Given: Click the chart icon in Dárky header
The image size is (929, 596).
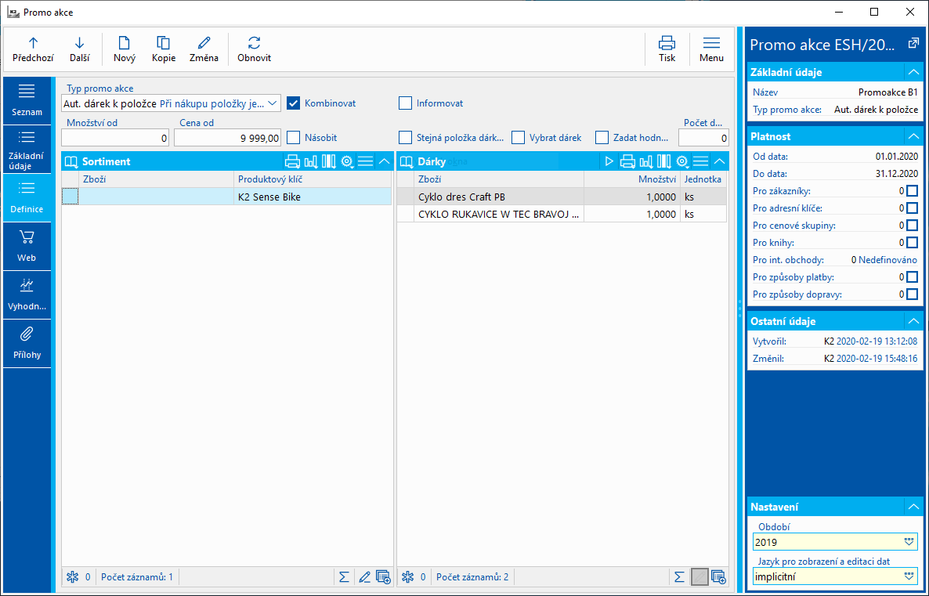Looking at the screenshot, I should point(646,161).
